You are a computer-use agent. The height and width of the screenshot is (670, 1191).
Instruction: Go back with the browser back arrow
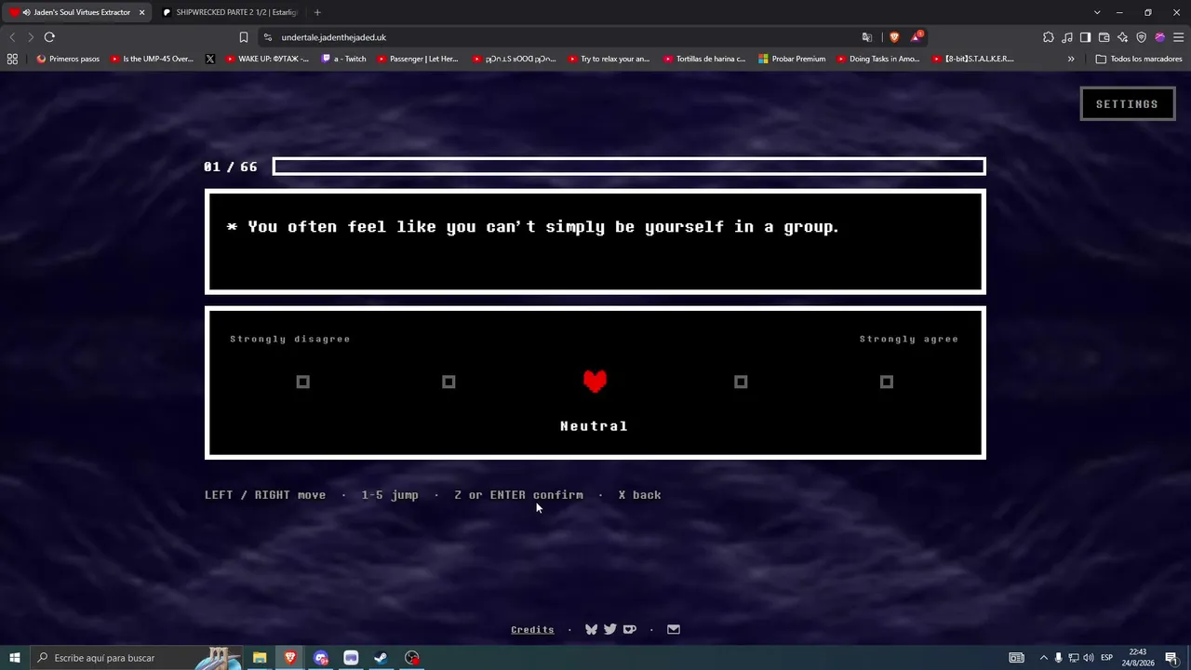[12, 37]
